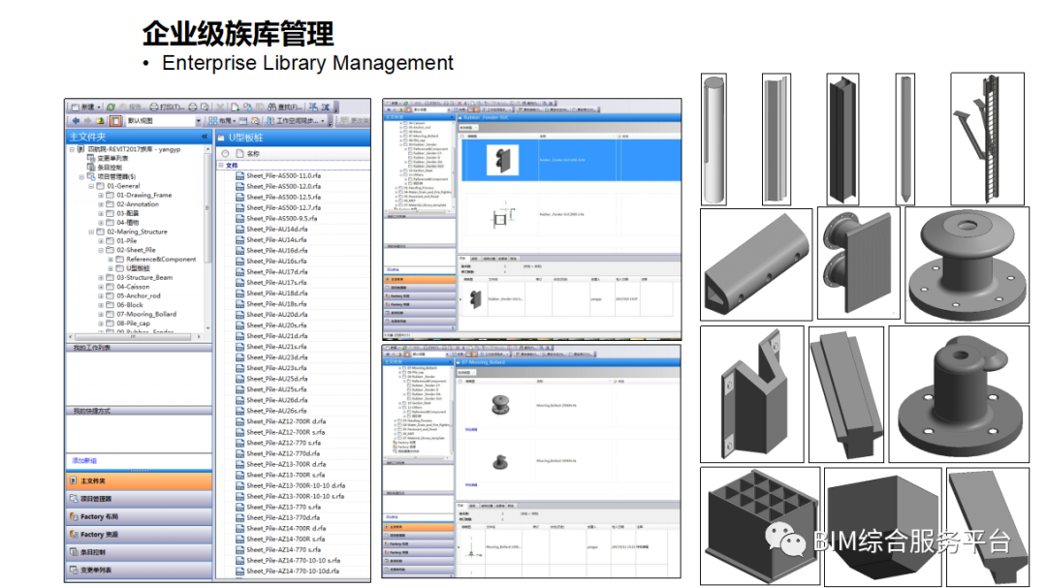Click the 我的快捷方式 section header

tap(139, 411)
